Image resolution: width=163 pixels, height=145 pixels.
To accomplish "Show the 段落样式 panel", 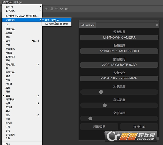I will pos(22,49).
